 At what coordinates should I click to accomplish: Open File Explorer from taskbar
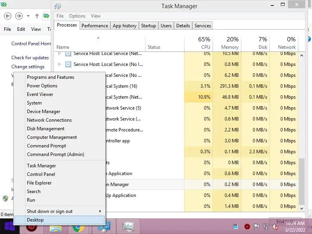[x=55, y=229]
